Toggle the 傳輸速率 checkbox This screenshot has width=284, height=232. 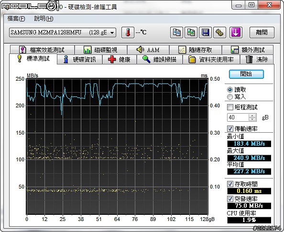pyautogui.click(x=230, y=128)
